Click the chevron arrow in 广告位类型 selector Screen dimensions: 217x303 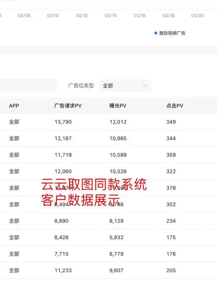click(x=144, y=85)
